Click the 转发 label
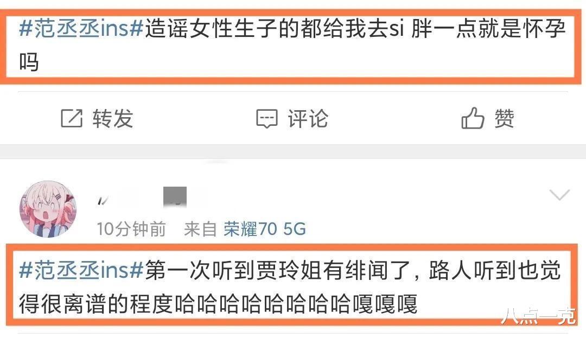This screenshot has width=586, height=338. click(112, 119)
